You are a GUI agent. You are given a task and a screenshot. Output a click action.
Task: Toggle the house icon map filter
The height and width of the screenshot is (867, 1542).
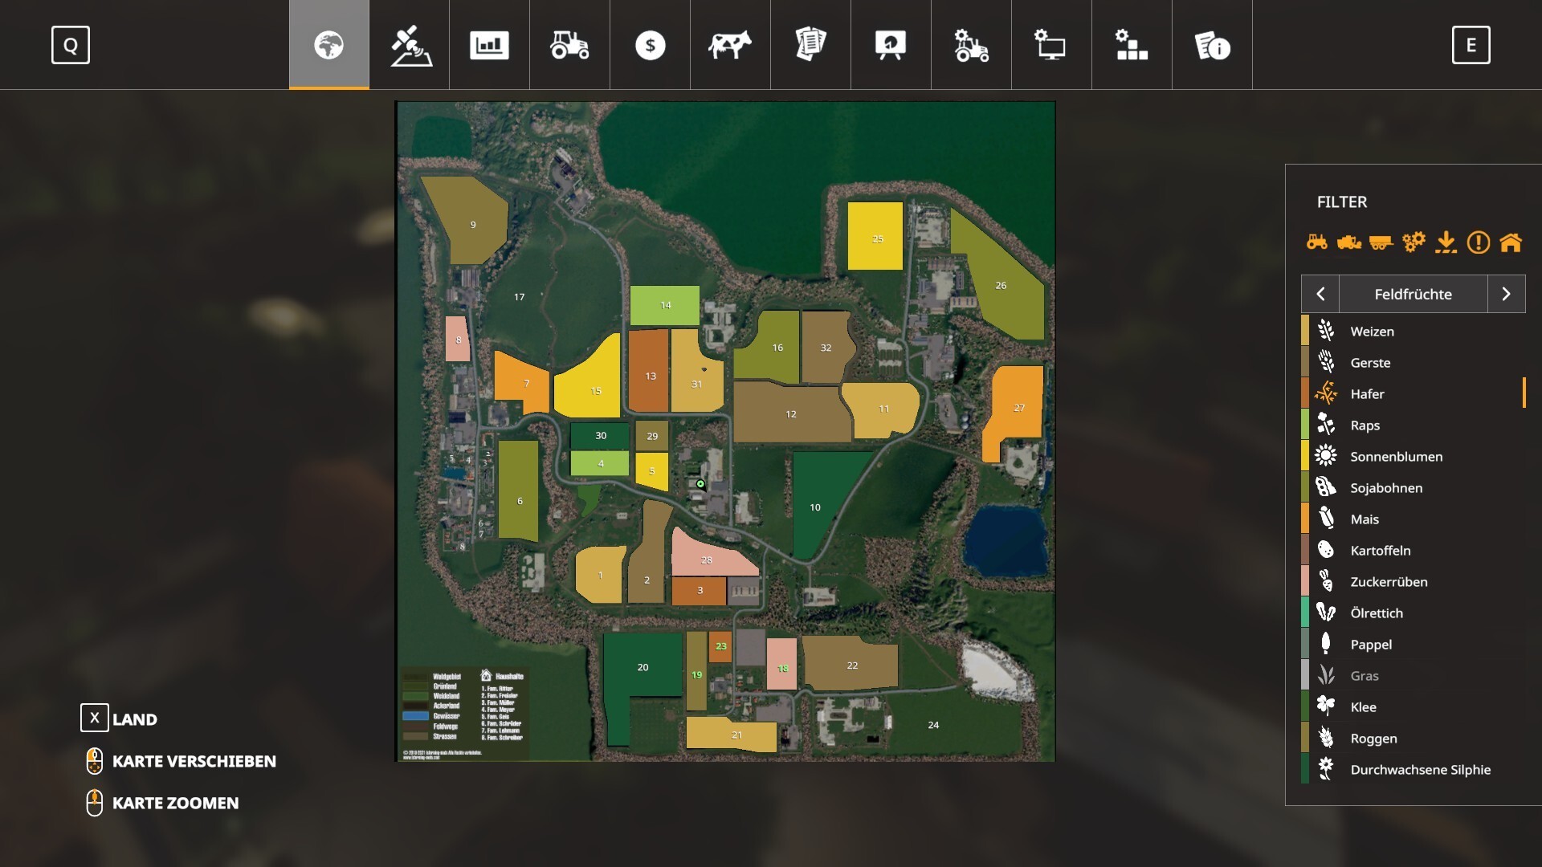[x=1511, y=242]
